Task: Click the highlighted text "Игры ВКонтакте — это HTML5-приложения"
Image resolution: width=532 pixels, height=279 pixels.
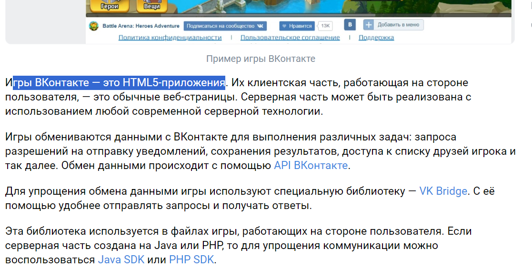Action: pos(115,83)
